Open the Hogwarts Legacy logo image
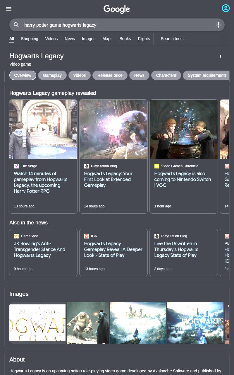The image size is (234, 375). click(37, 323)
